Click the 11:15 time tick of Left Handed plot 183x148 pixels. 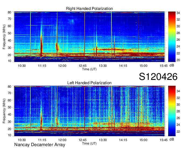[x=42, y=140]
